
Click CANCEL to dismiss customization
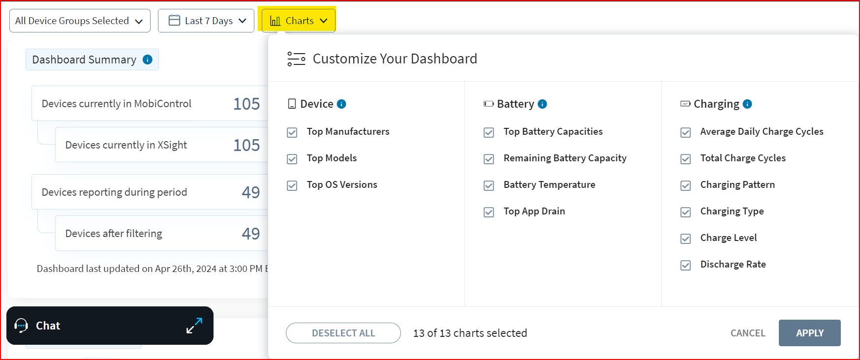[747, 333]
